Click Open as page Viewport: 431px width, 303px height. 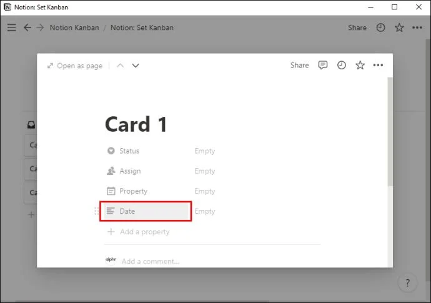click(x=75, y=66)
